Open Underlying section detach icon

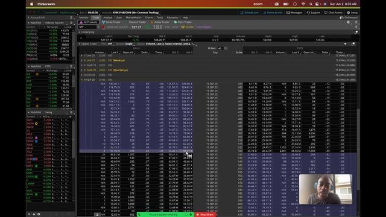356,32
